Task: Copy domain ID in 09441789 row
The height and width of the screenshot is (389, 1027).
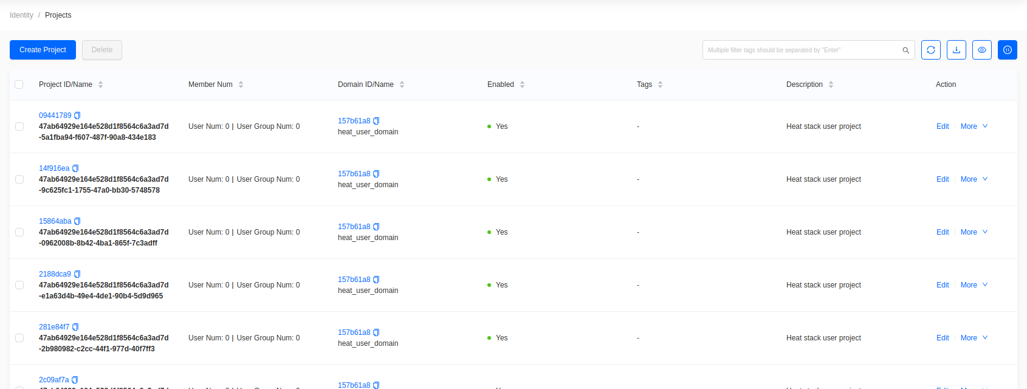Action: 376,121
